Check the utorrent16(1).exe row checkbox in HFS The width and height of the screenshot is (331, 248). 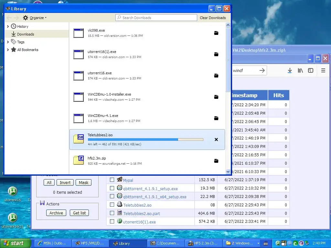[112, 222]
